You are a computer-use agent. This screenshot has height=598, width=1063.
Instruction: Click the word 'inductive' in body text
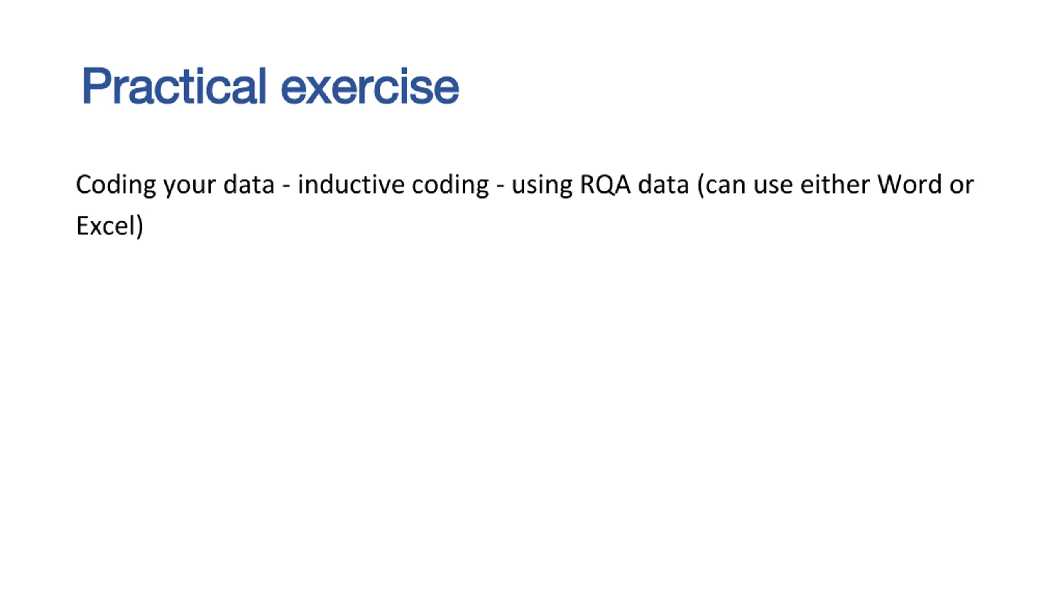(351, 184)
